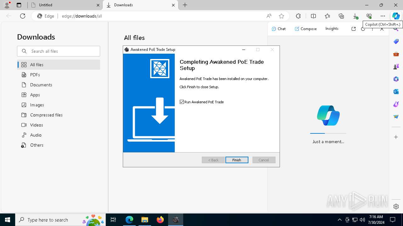Screen dimensions: 403x226
Task: Open the Action Center notifications icon
Action: pyautogui.click(x=393, y=220)
